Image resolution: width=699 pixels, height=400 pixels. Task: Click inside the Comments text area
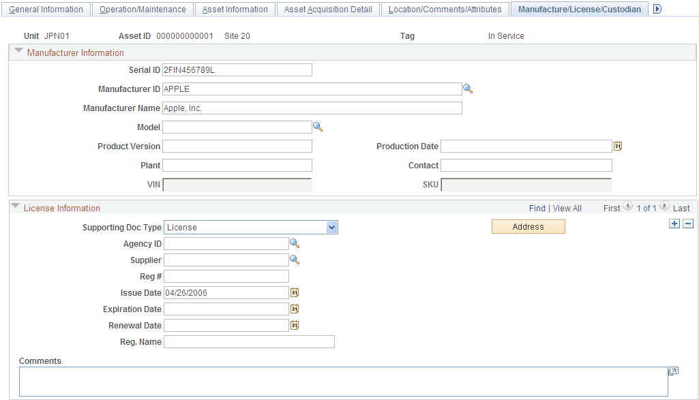click(x=343, y=382)
